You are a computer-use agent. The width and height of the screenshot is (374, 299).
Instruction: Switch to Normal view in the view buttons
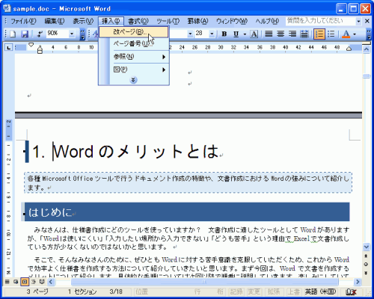coord(7,282)
